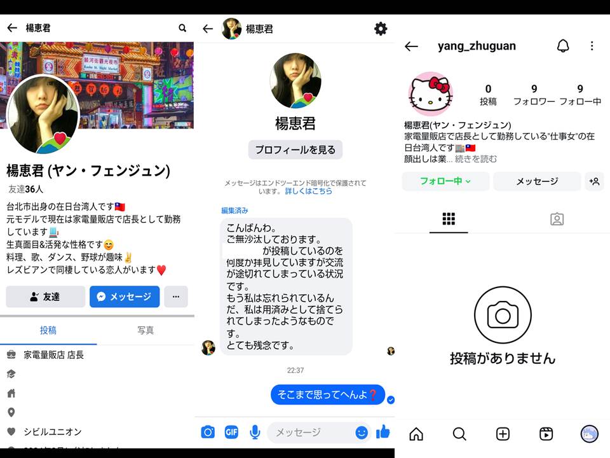Go back from the yang_zhuguan Instagram profile
This screenshot has width=610, height=458.
point(411,46)
